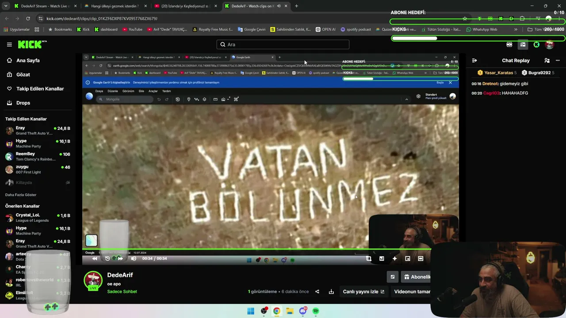The height and width of the screenshot is (318, 566).
Task: Open the YouTube bookmark
Action: click(132, 30)
